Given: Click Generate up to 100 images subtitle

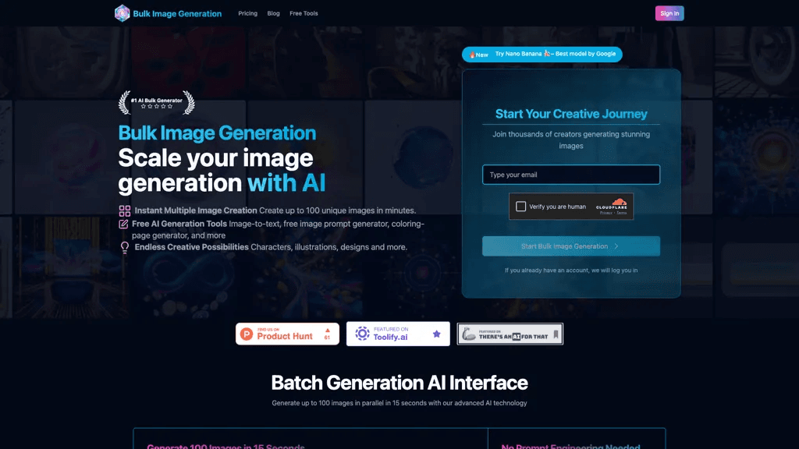Looking at the screenshot, I should 399,403.
